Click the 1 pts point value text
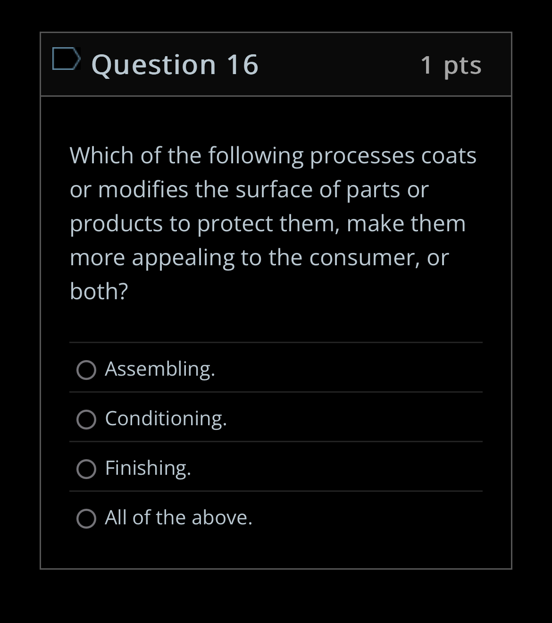Image resolution: width=552 pixels, height=623 pixels. (x=451, y=66)
